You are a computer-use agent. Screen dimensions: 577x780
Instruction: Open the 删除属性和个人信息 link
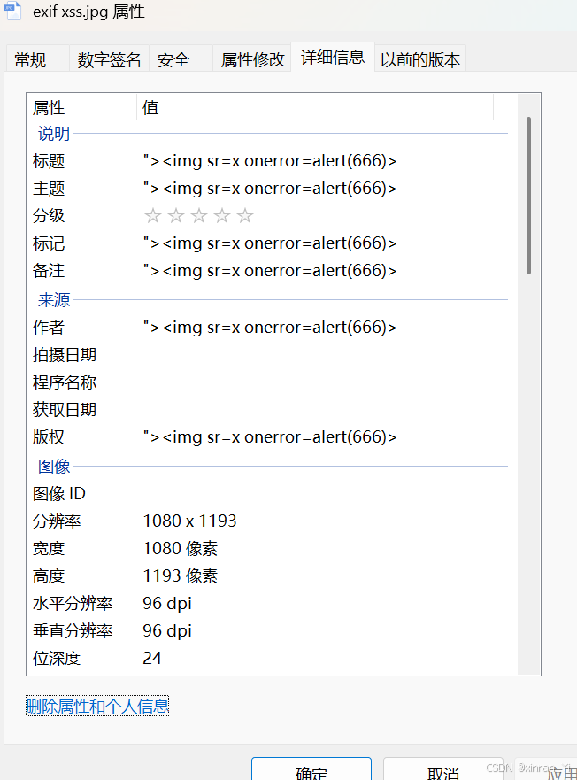(97, 706)
